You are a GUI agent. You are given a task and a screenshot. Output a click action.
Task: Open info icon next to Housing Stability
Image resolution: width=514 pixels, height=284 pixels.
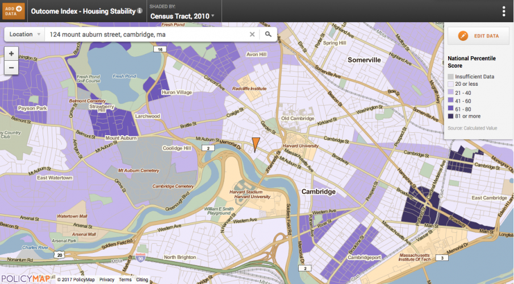[140, 11]
